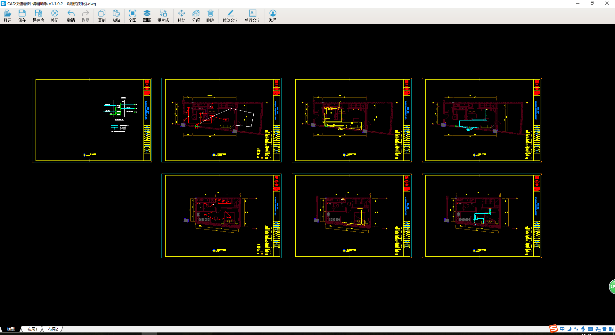Choose Save As (另存为) in toolbar
The image size is (615, 335).
tap(38, 15)
